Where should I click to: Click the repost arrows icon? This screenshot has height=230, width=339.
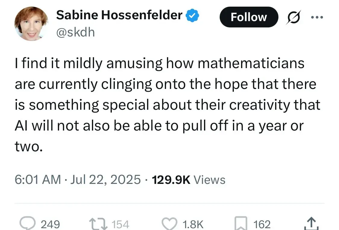coord(98,224)
